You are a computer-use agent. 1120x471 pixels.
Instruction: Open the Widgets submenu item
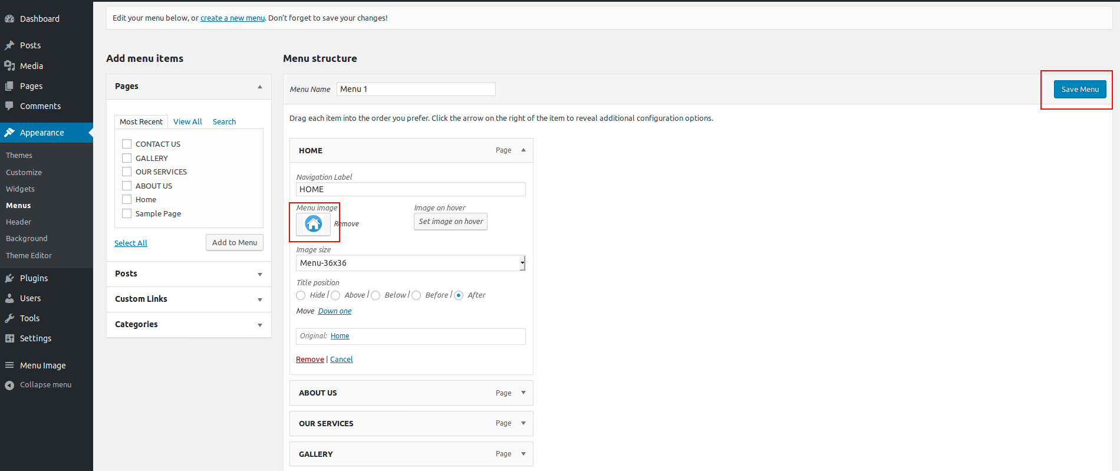click(x=20, y=189)
